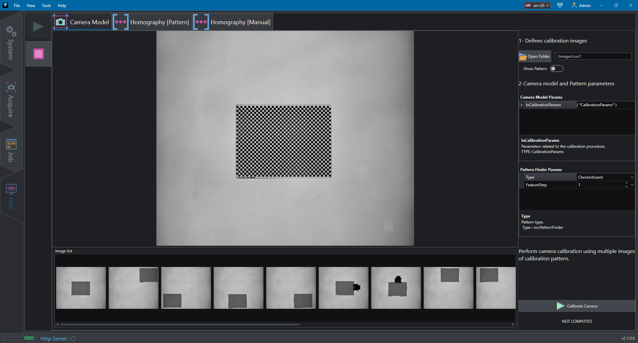Click the image list scroll right arrow

click(513, 324)
